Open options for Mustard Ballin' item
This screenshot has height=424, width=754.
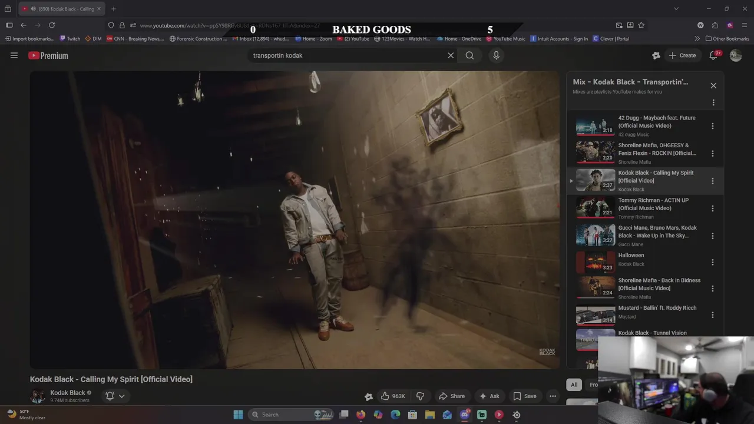tap(713, 315)
